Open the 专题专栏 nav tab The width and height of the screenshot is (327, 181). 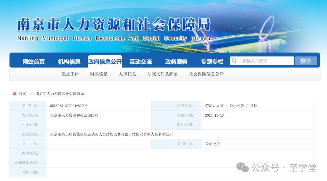212,62
